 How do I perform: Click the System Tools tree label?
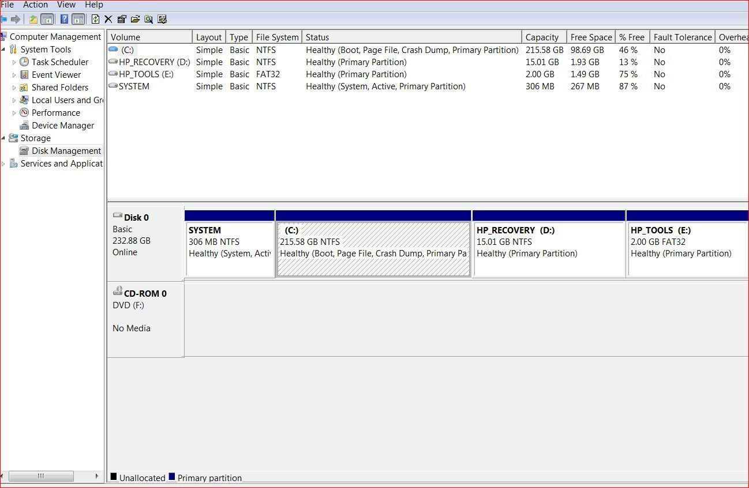coord(46,50)
